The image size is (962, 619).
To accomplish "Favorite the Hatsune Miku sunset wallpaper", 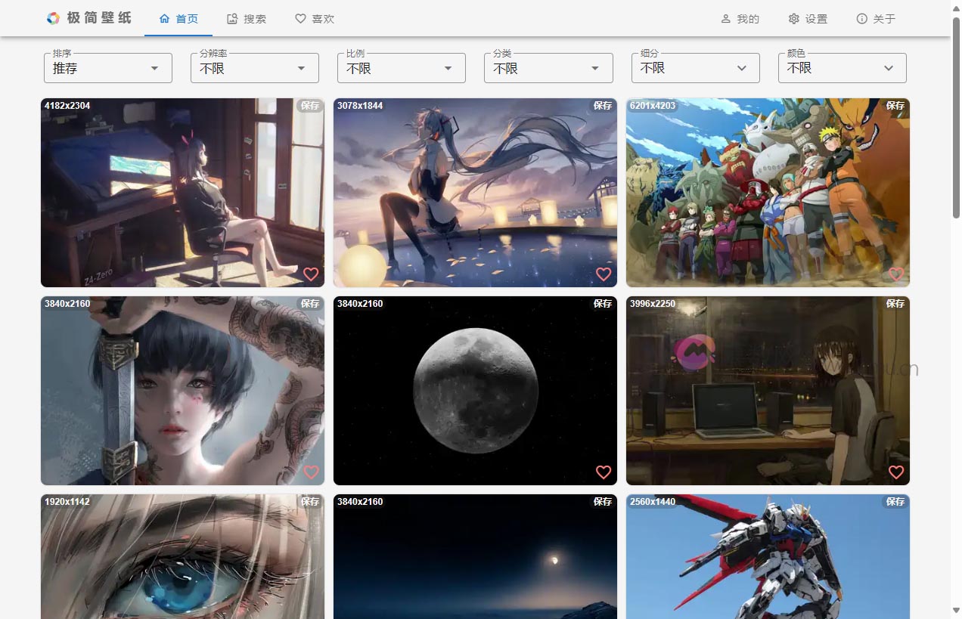I will point(604,274).
